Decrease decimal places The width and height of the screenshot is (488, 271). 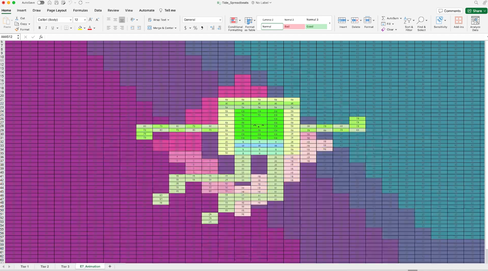click(219, 28)
